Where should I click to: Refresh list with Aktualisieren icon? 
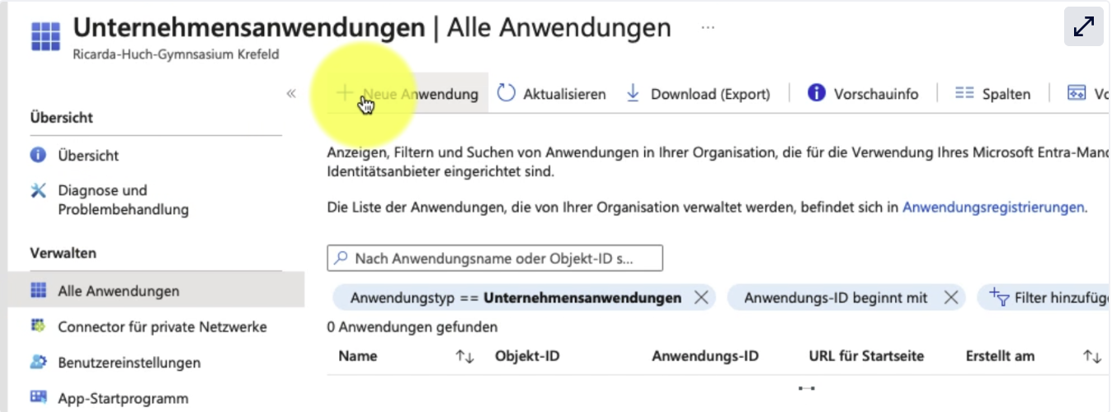click(x=507, y=94)
